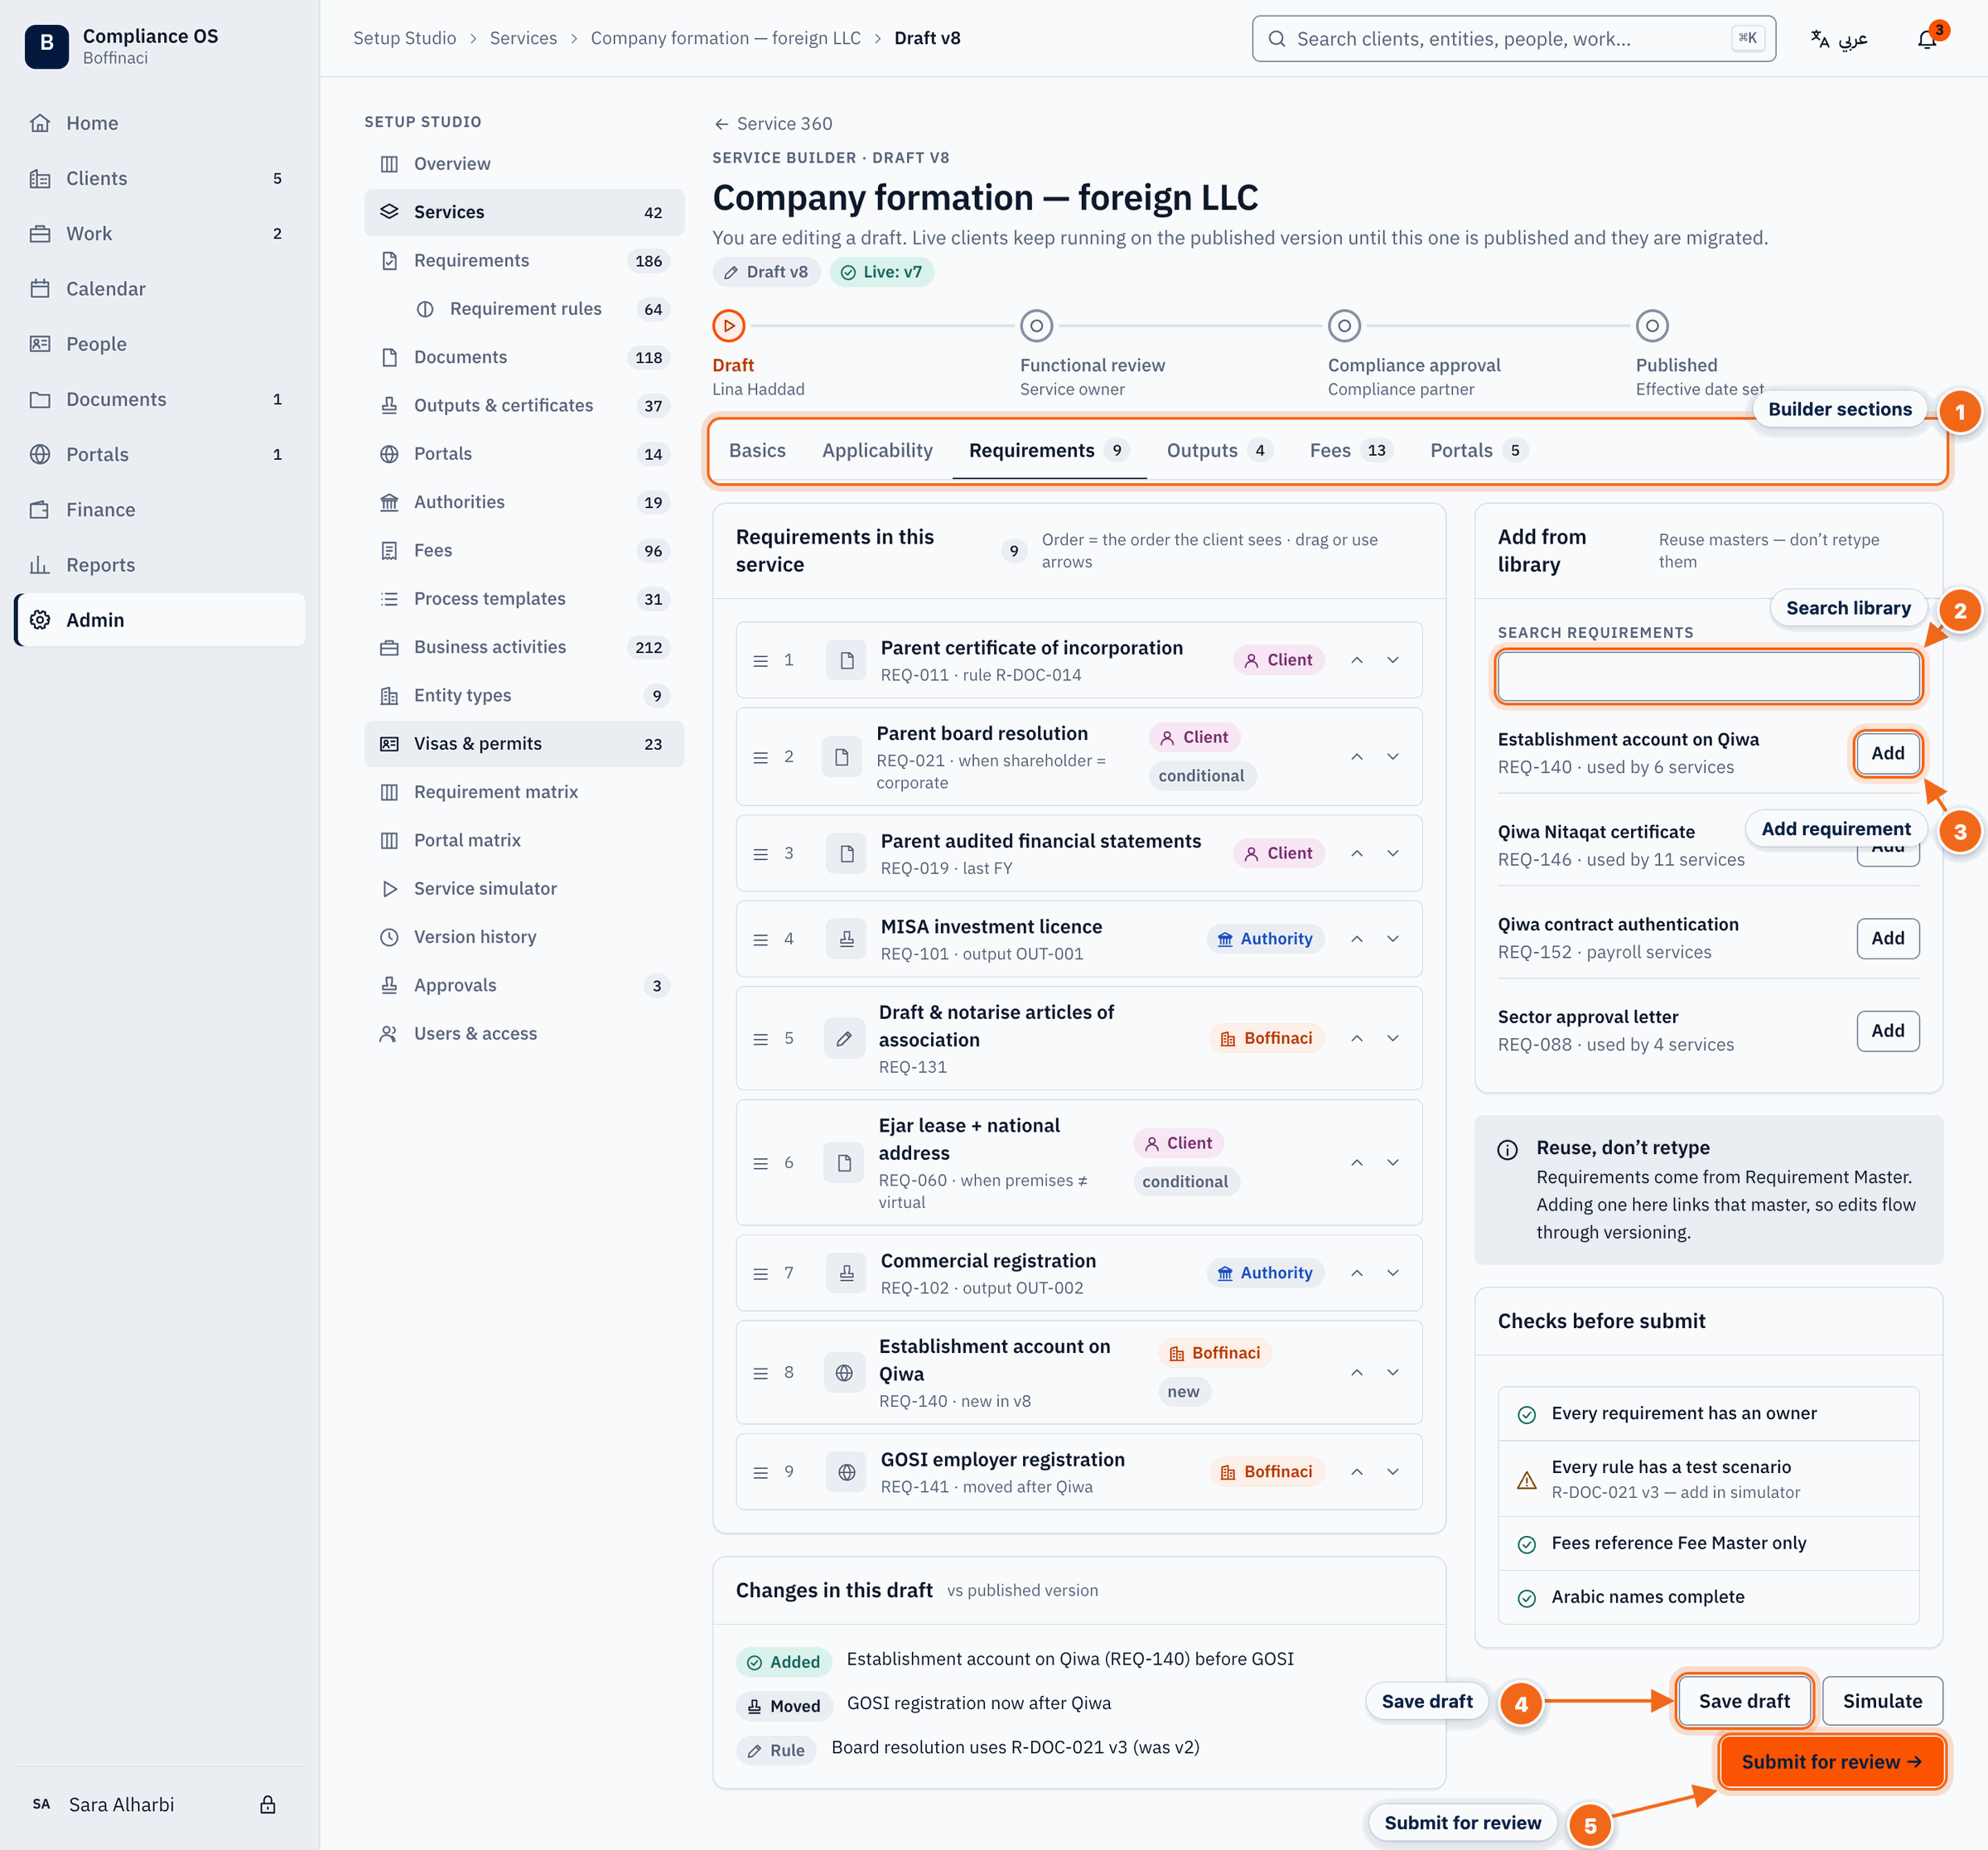Add Sector approval letter requirement

1887,1031
